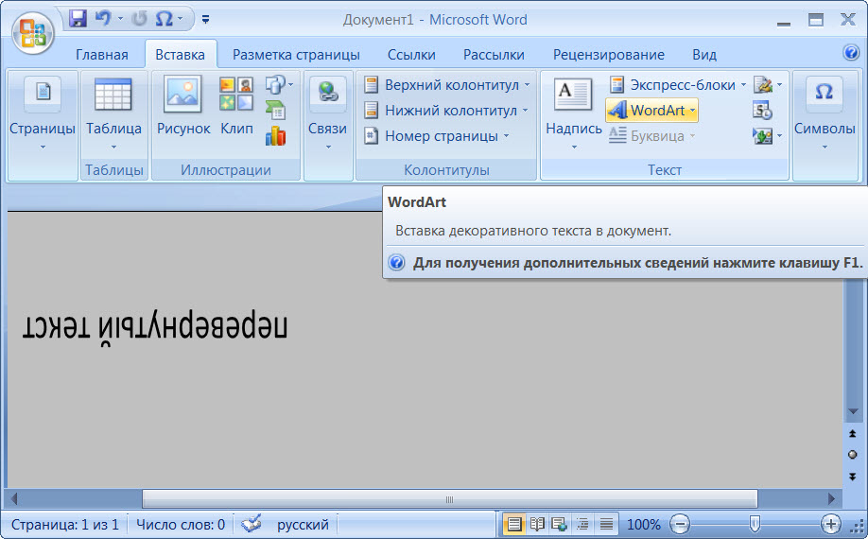Click the Redo arrow icon
The image size is (868, 539).
(140, 19)
